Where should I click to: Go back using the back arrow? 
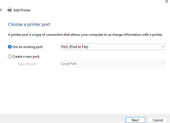(x=1, y=10)
